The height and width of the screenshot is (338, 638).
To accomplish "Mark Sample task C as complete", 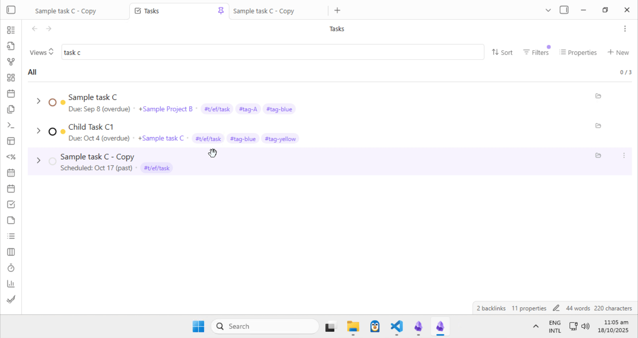I will tap(52, 103).
